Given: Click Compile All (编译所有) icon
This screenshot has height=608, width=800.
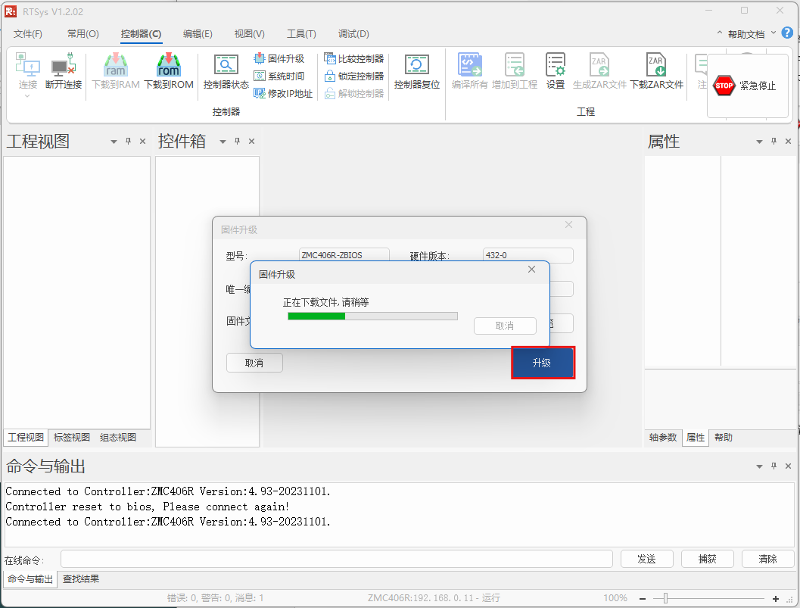Looking at the screenshot, I should 469,70.
